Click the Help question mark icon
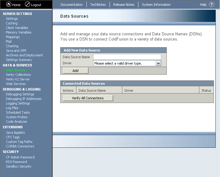The width and height of the screenshot is (220, 177). (x=211, y=5)
